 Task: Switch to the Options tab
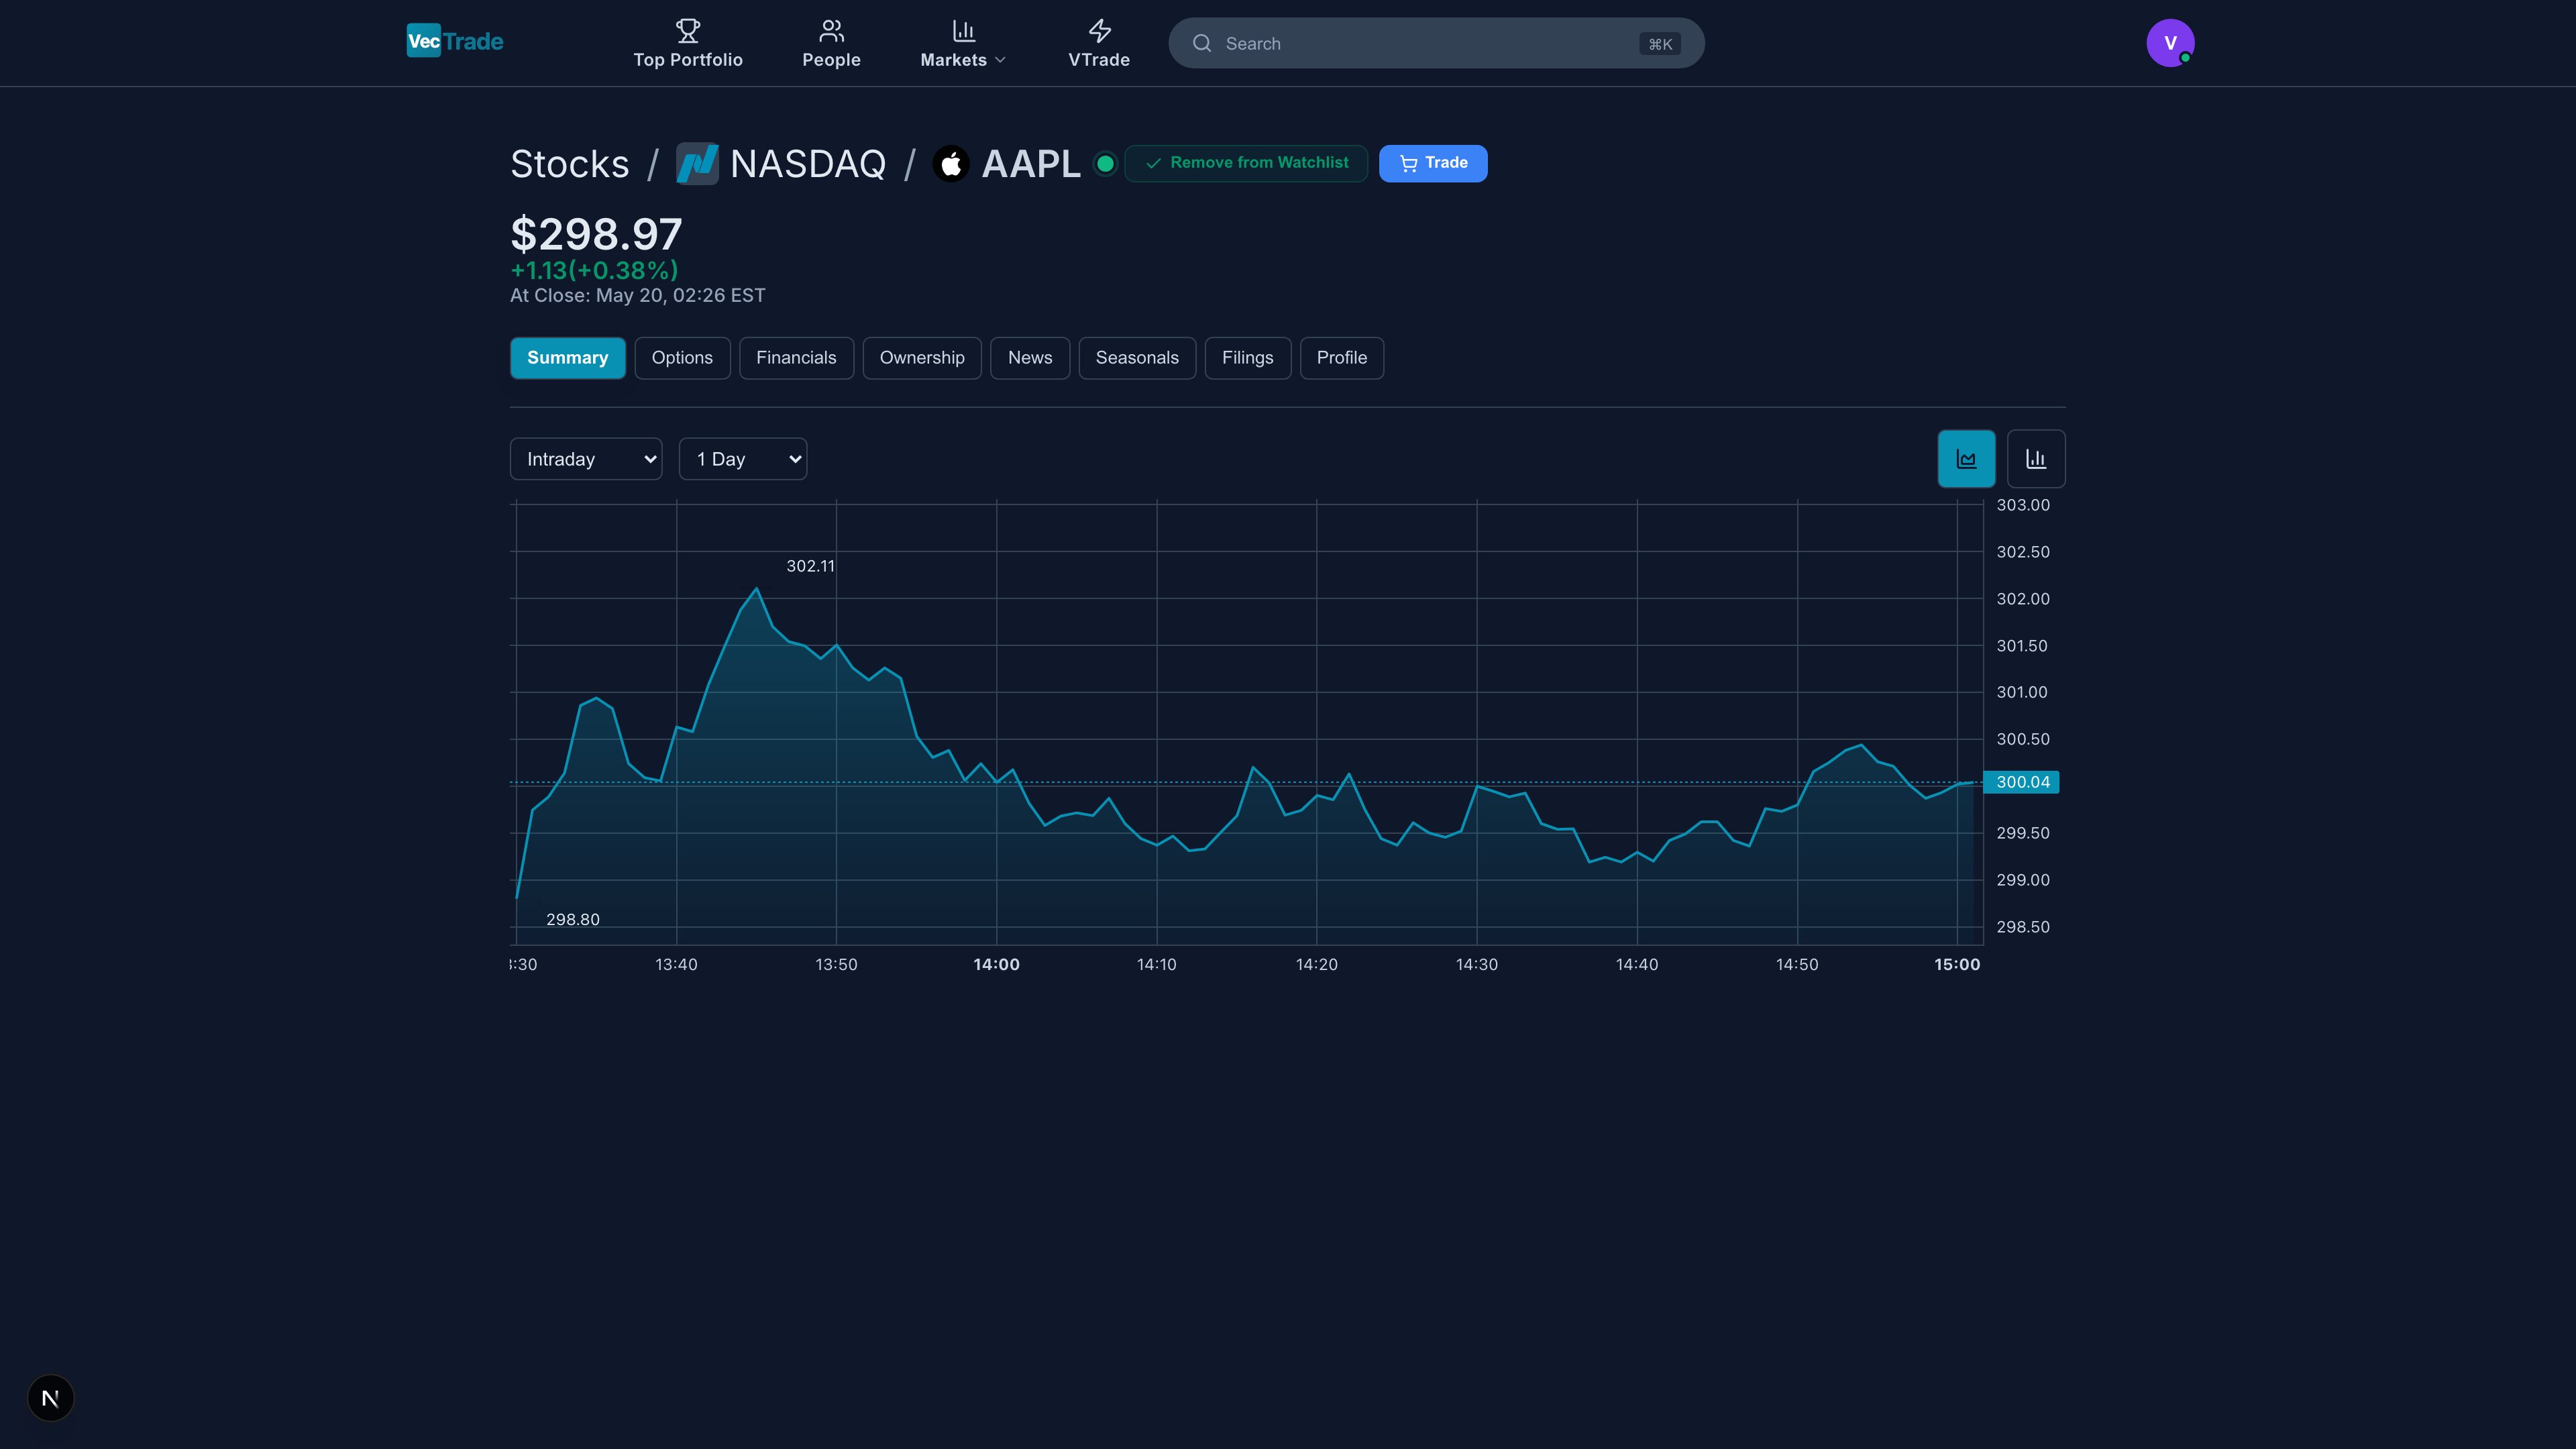point(682,358)
